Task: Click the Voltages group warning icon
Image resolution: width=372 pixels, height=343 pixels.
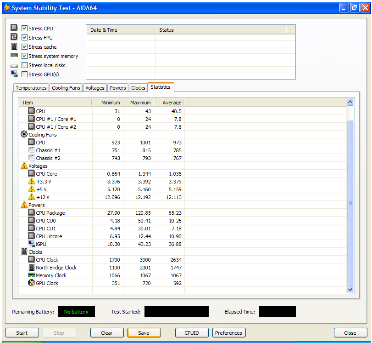Action: (24, 166)
